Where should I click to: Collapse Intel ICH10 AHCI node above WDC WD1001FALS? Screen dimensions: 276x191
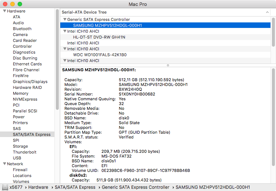pos(65,49)
